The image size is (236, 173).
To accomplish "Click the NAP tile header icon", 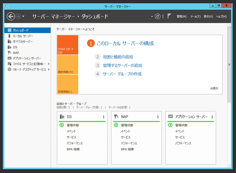I will click(116, 116).
